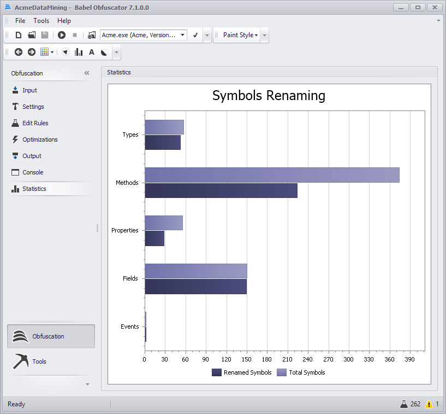The image size is (446, 414).
Task: Open the Edit Rules section
Action: 35,123
